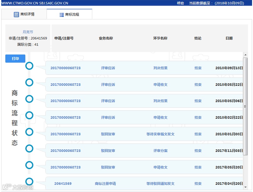Click 20170000060723 in the 2018年01月08日 row

(x=65, y=134)
